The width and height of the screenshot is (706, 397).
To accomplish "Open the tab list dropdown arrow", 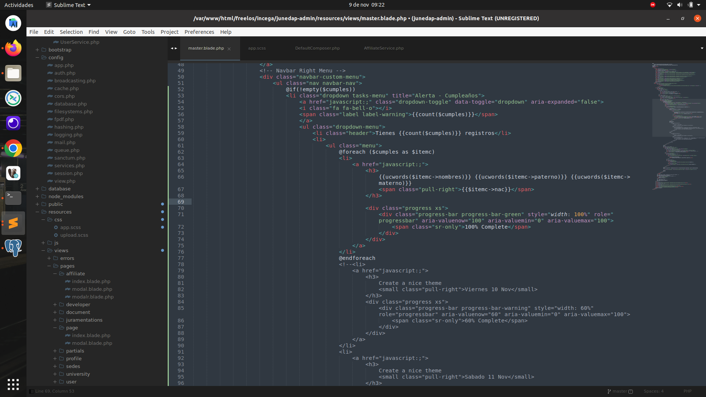I will (x=702, y=48).
